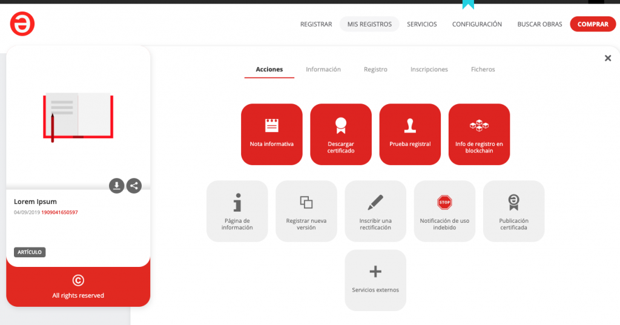This screenshot has height=325, width=620.
Task: Open the Inscripciones tab
Action: [429, 70]
